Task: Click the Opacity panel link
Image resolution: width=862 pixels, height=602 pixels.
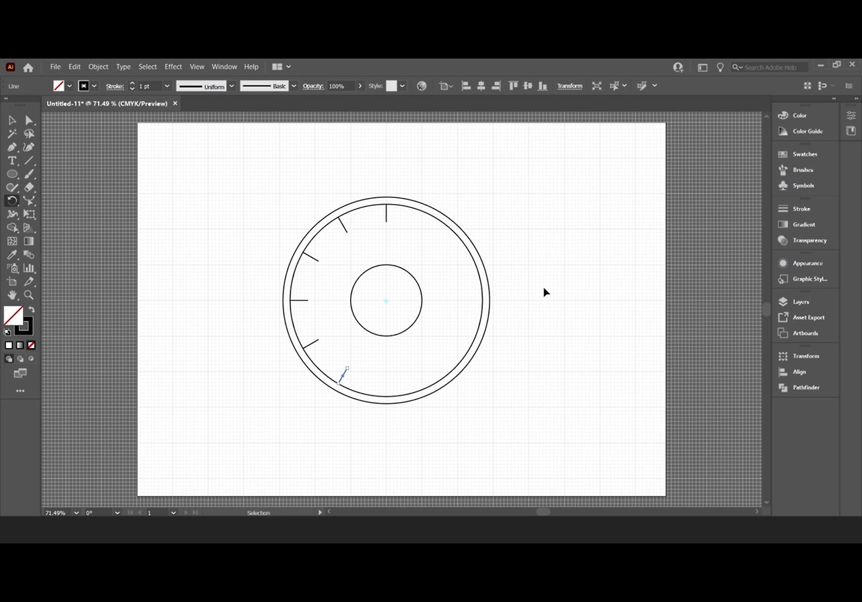Action: click(313, 86)
